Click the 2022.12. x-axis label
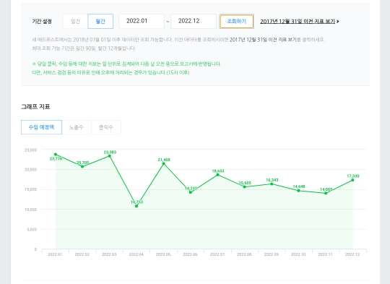This screenshot has width=390, height=284. coord(352,254)
